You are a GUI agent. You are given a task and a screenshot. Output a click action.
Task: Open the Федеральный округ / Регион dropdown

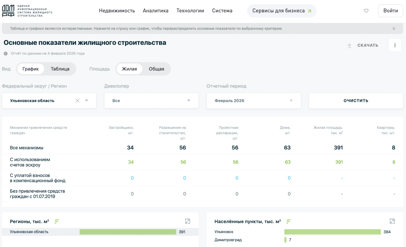pos(49,100)
